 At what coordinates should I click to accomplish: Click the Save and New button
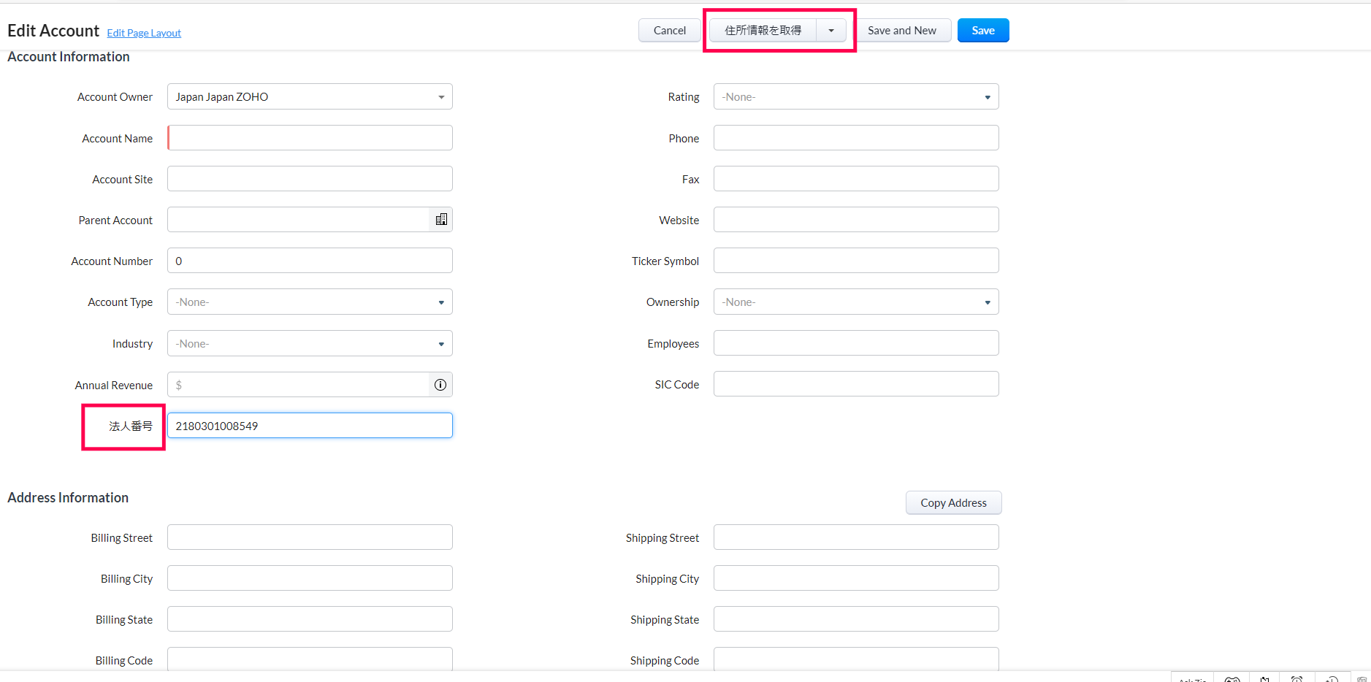pyautogui.click(x=901, y=31)
